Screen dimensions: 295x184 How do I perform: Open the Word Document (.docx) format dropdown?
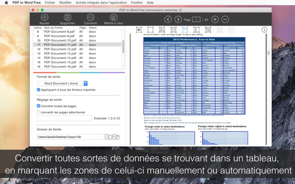(x=62, y=84)
